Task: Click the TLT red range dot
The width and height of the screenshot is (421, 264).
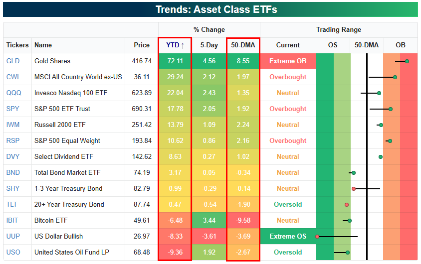Action: (x=346, y=204)
